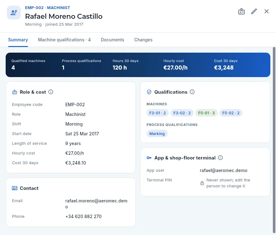Show info for Qualifications section

[192, 92]
